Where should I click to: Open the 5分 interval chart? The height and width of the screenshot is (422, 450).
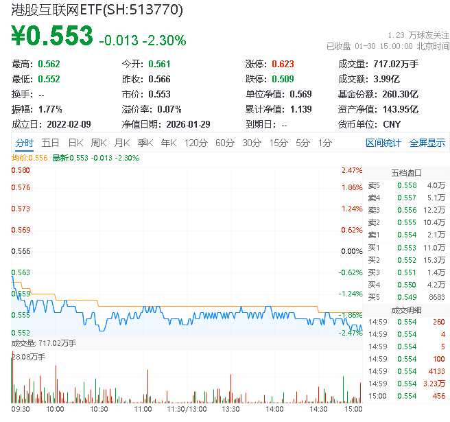click(x=303, y=143)
